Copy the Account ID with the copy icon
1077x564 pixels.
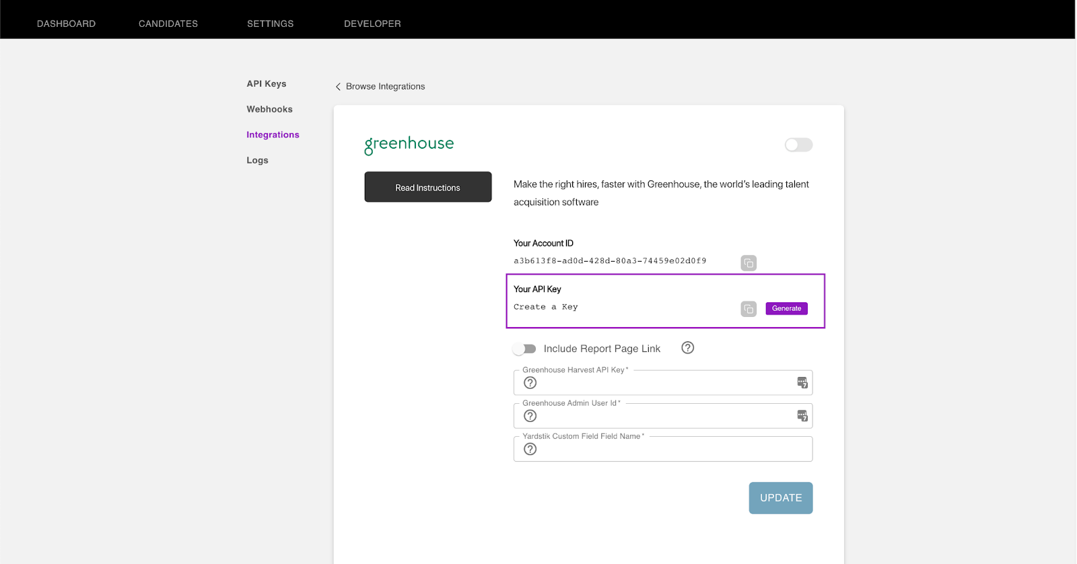coord(749,263)
